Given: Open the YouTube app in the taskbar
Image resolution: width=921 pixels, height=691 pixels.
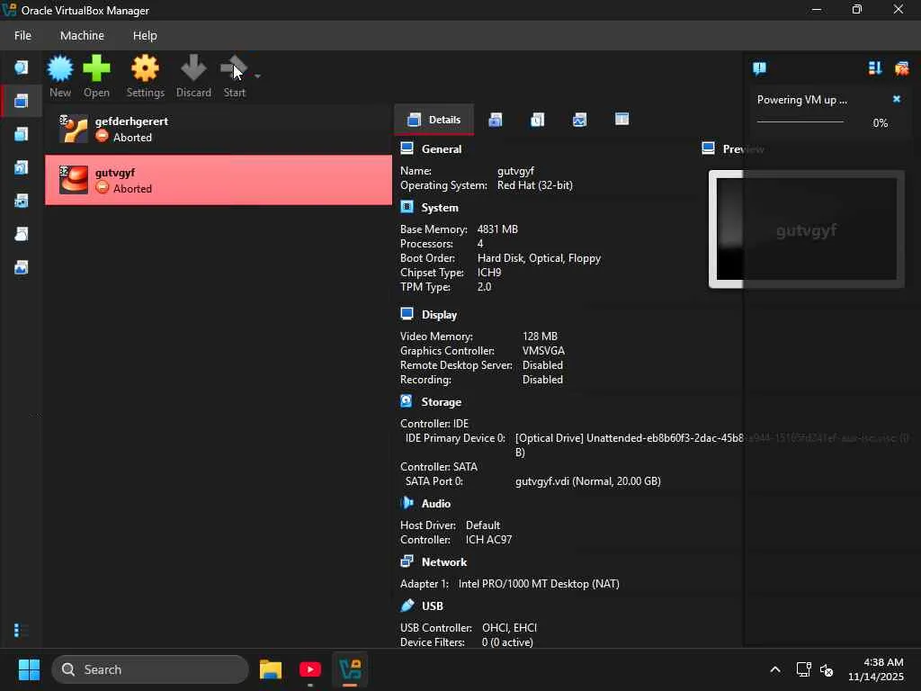Looking at the screenshot, I should tap(310, 669).
